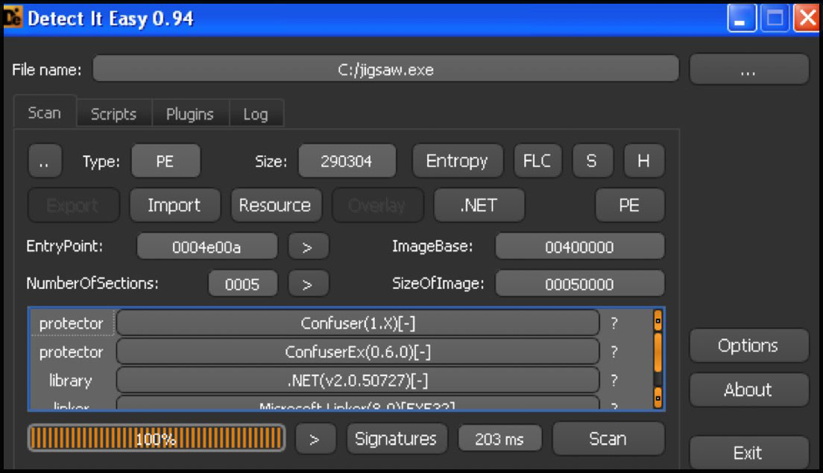Open the .NET information button
The height and width of the screenshot is (473, 823).
click(479, 205)
